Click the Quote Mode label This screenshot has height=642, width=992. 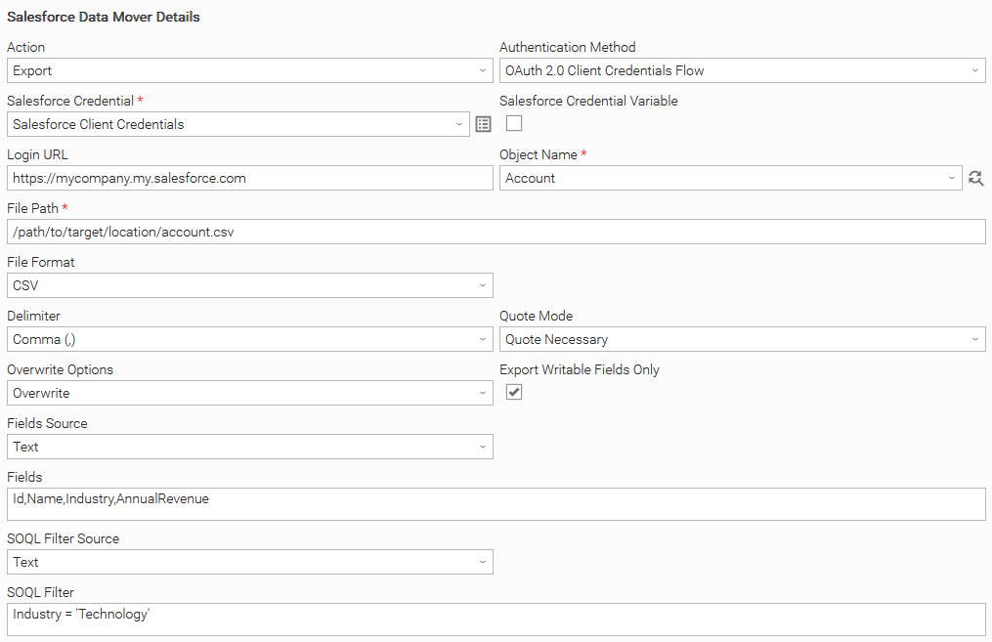click(536, 317)
